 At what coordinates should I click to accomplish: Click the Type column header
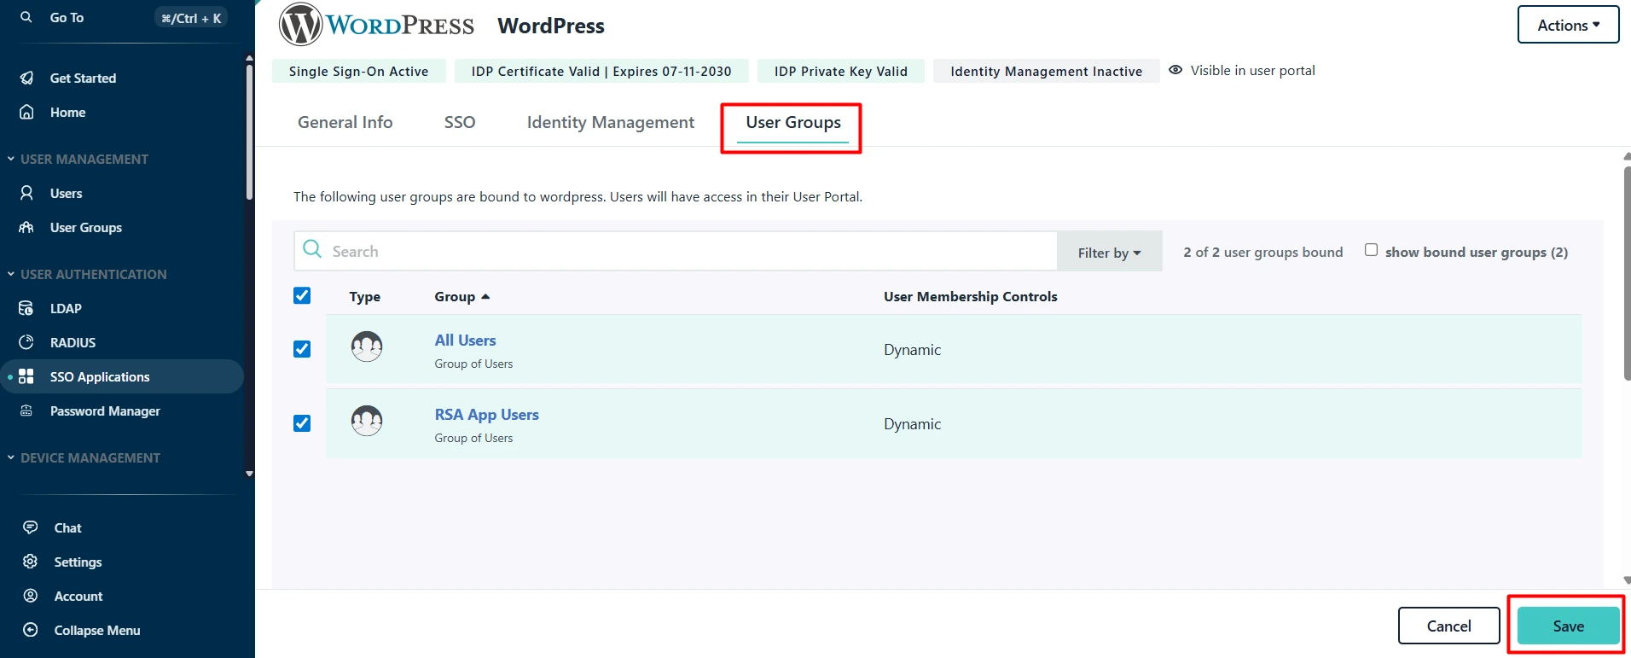click(364, 296)
